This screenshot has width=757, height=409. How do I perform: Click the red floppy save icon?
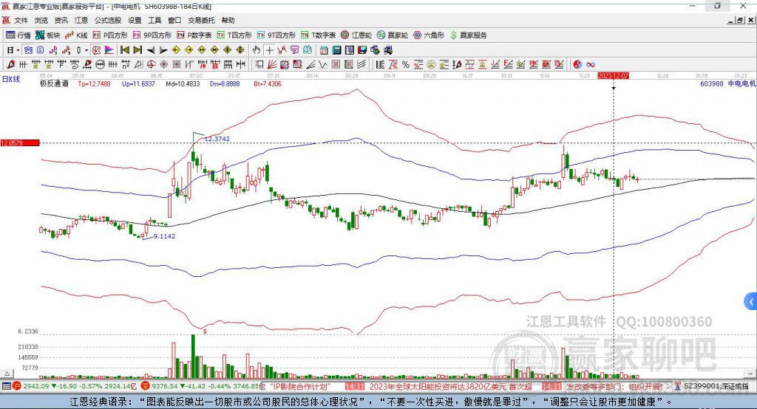pyautogui.click(x=362, y=50)
